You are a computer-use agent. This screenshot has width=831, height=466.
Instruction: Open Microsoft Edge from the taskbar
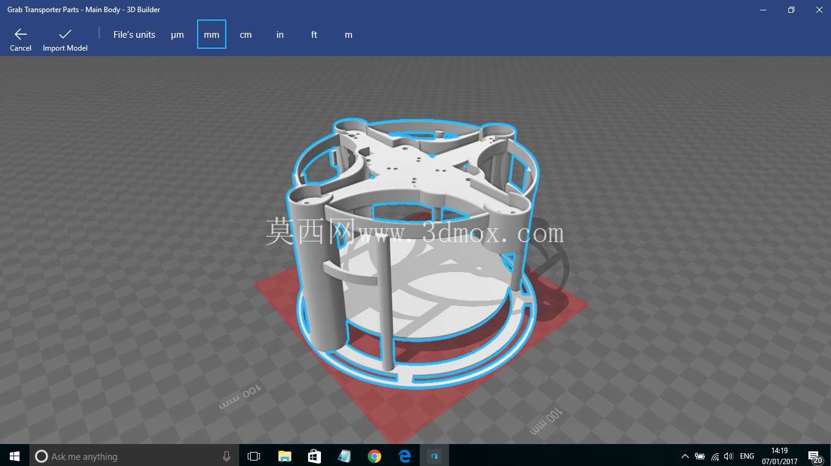[405, 456]
